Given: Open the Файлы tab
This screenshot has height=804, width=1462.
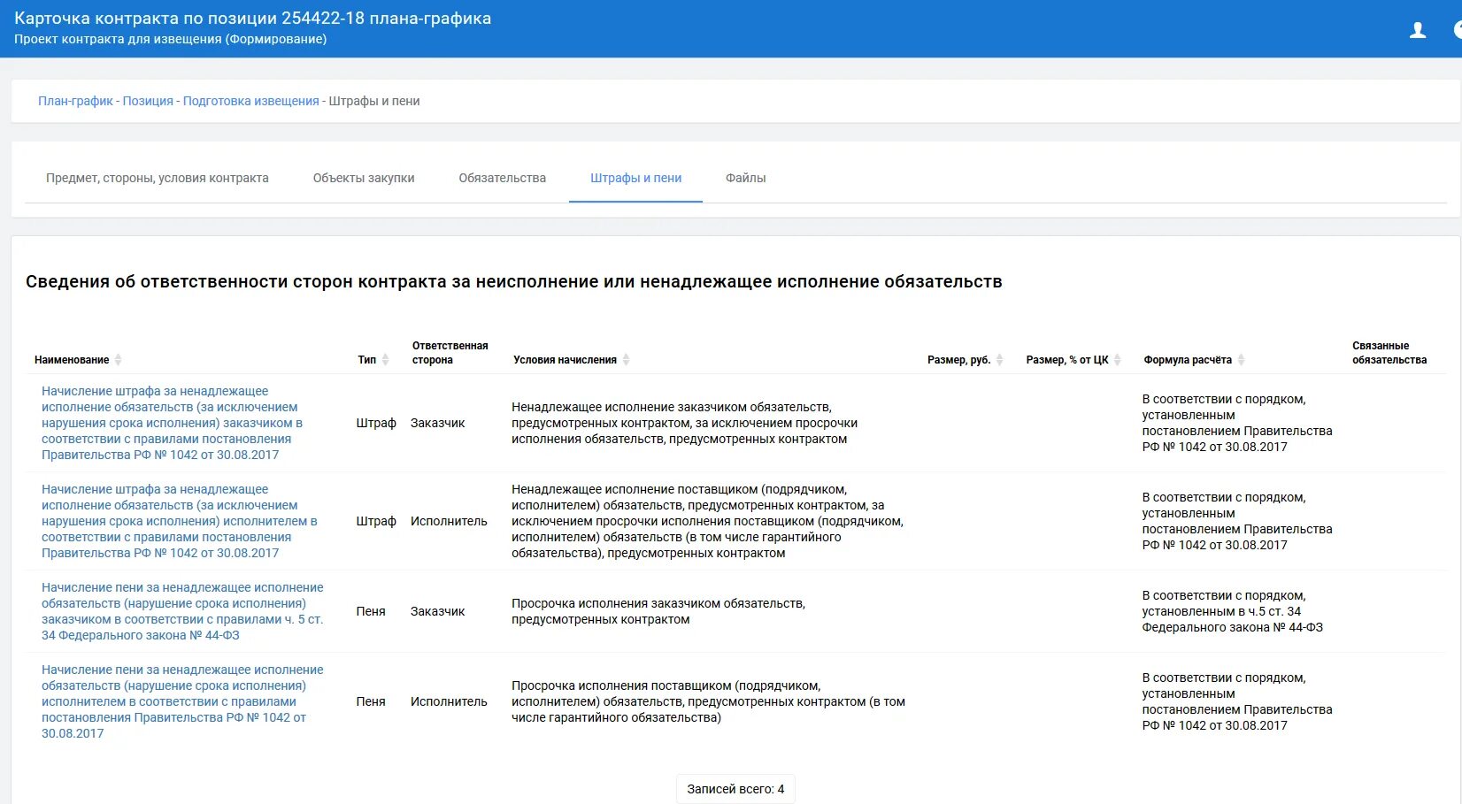Looking at the screenshot, I should [x=745, y=178].
